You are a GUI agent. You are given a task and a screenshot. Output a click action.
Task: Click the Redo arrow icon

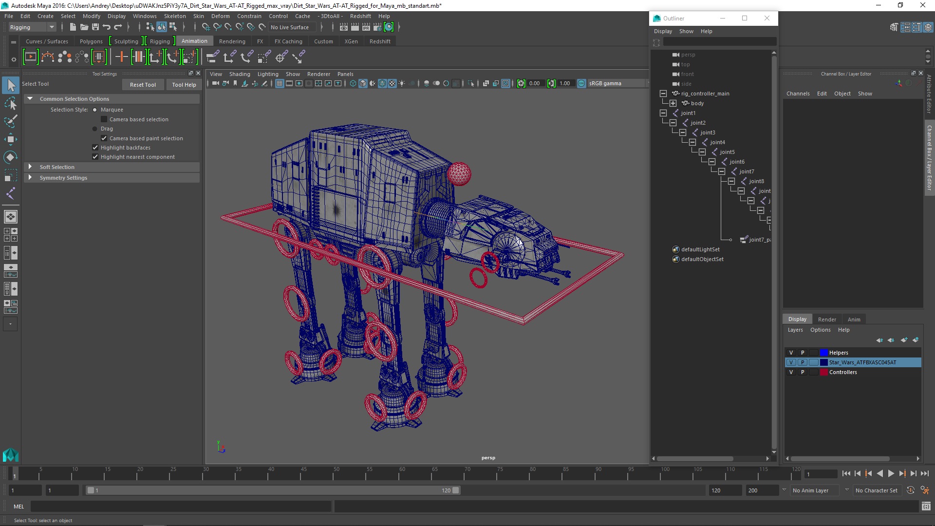click(118, 27)
